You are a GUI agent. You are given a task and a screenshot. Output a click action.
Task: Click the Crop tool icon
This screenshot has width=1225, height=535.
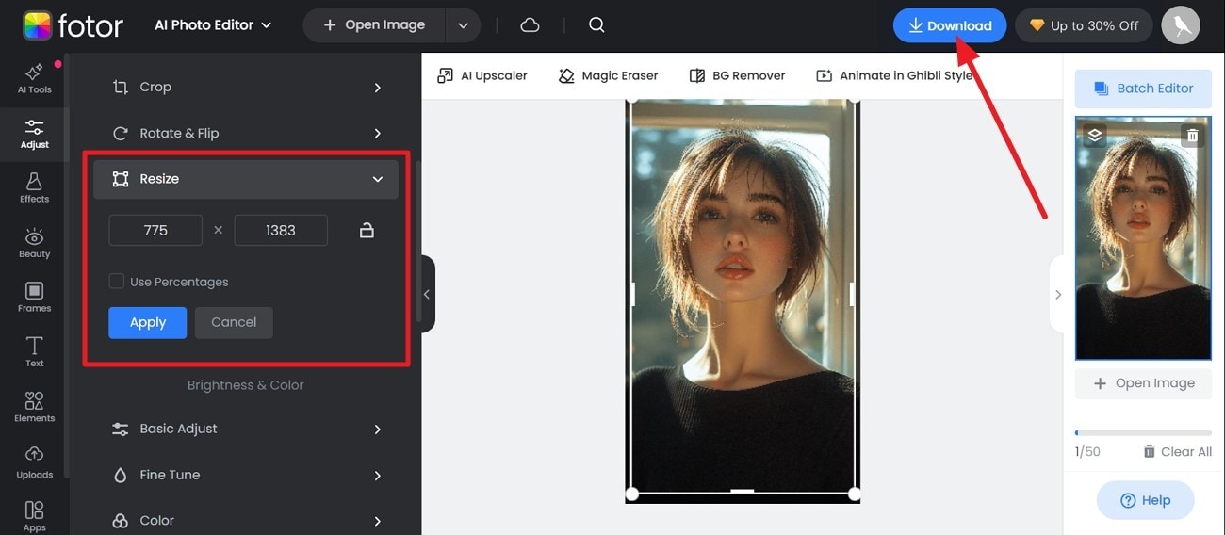click(121, 87)
